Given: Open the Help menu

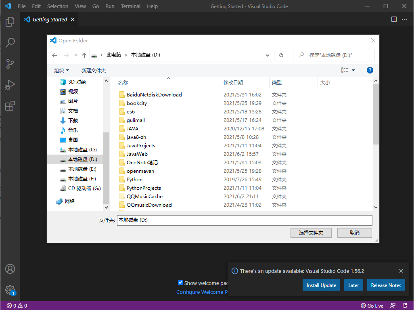Looking at the screenshot, I should (153, 6).
